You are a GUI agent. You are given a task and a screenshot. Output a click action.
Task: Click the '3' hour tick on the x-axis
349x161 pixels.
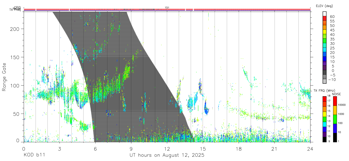coord(59,149)
